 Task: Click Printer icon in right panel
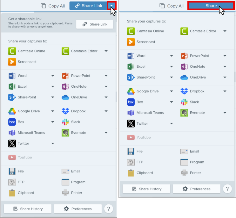click(184, 173)
